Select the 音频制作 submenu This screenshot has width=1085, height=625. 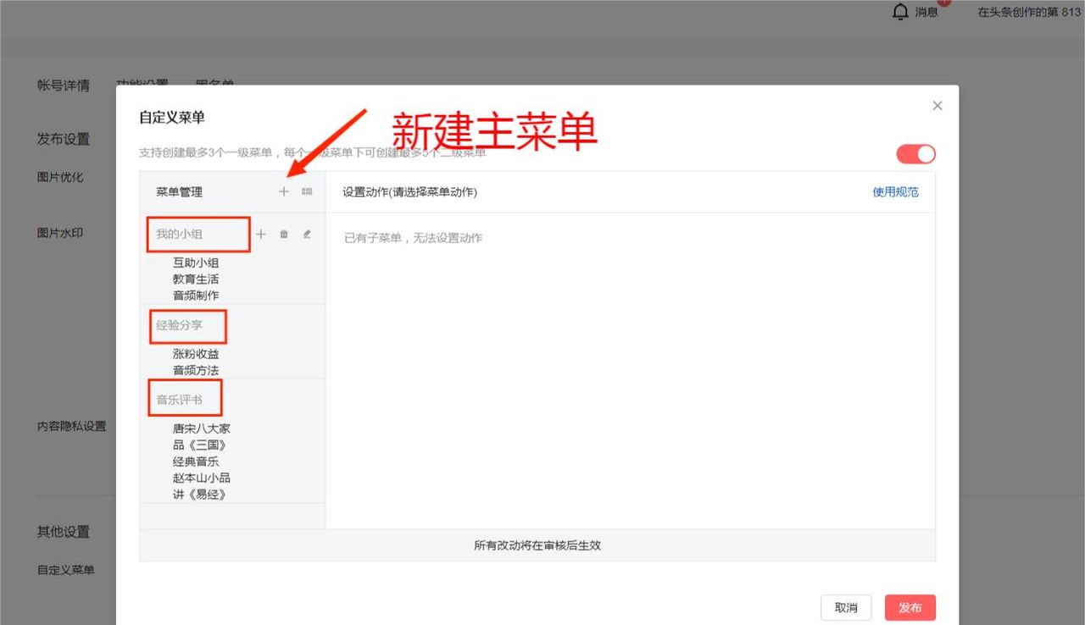(196, 296)
